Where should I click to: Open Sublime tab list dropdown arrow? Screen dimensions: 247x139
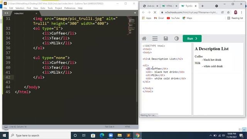click(135, 13)
